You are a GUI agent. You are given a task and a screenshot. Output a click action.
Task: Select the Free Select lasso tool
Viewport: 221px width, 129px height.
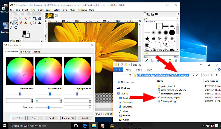coord(21,18)
